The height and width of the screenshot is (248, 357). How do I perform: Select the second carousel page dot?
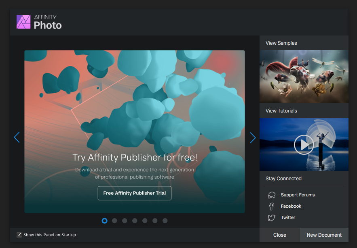(x=114, y=221)
